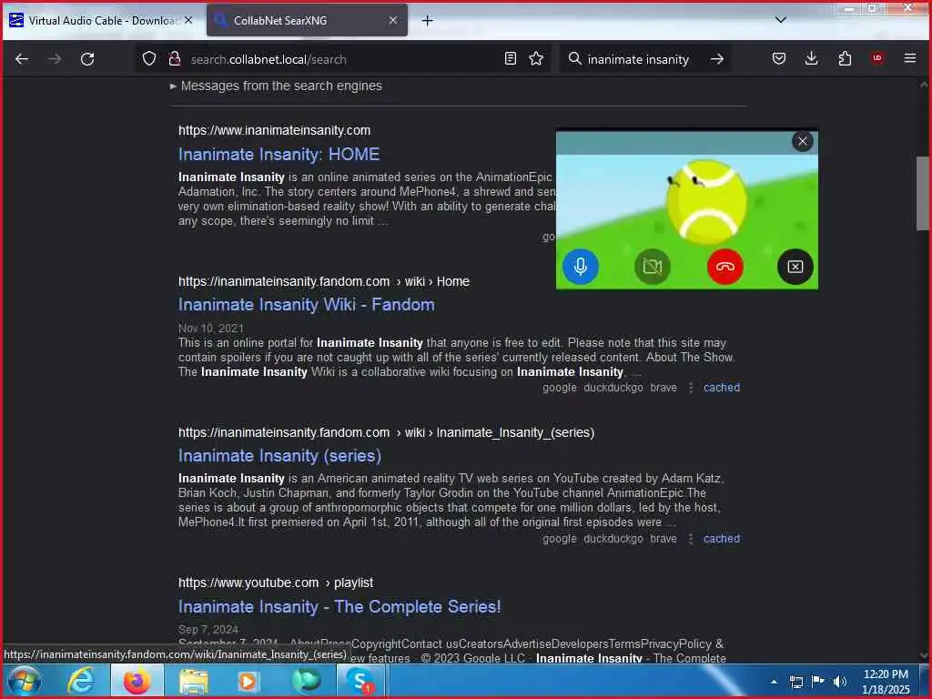Open Inanimate Insanity Wiki - Fandom link
Image resolution: width=932 pixels, height=699 pixels.
coord(306,305)
